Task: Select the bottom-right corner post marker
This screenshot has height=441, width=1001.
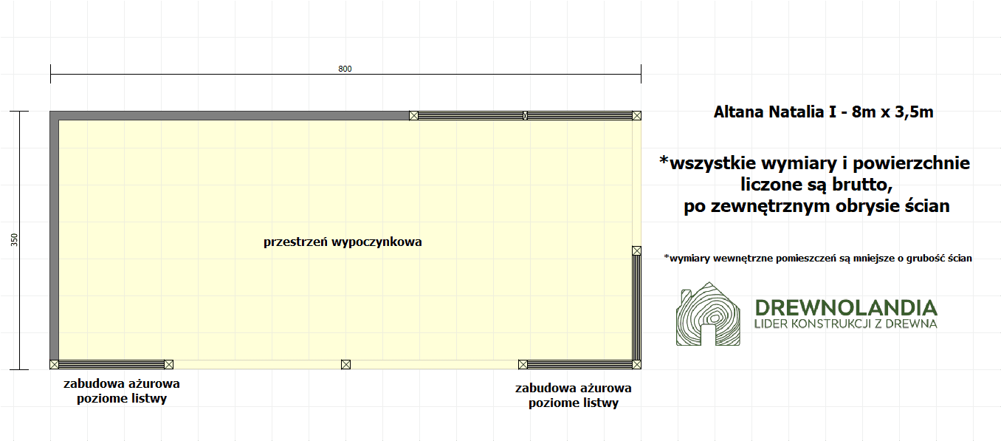Action: click(637, 364)
